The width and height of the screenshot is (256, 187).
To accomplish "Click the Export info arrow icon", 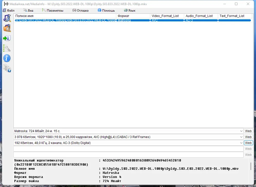I will coord(7,38).
